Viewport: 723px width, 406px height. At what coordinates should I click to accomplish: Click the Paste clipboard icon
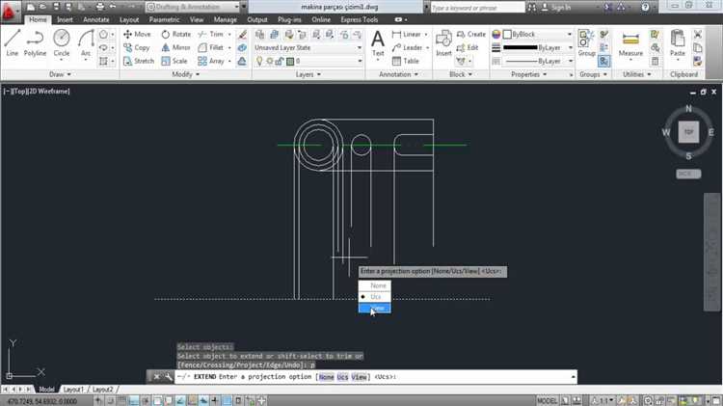(678, 41)
